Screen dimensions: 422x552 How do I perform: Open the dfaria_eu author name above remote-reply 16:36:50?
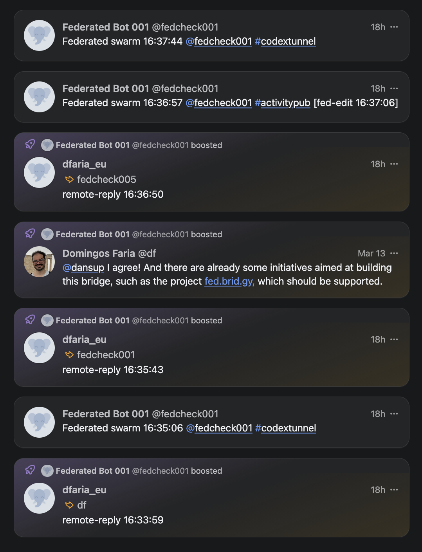pyautogui.click(x=85, y=164)
